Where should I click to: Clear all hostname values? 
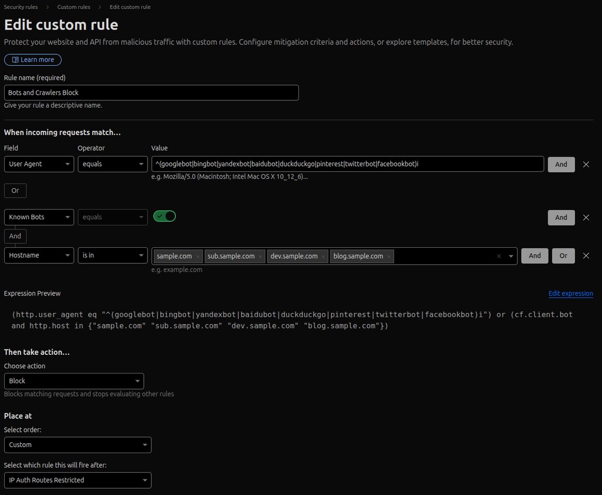point(499,256)
